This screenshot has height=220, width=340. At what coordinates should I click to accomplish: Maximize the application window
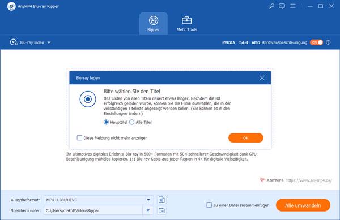(x=321, y=6)
